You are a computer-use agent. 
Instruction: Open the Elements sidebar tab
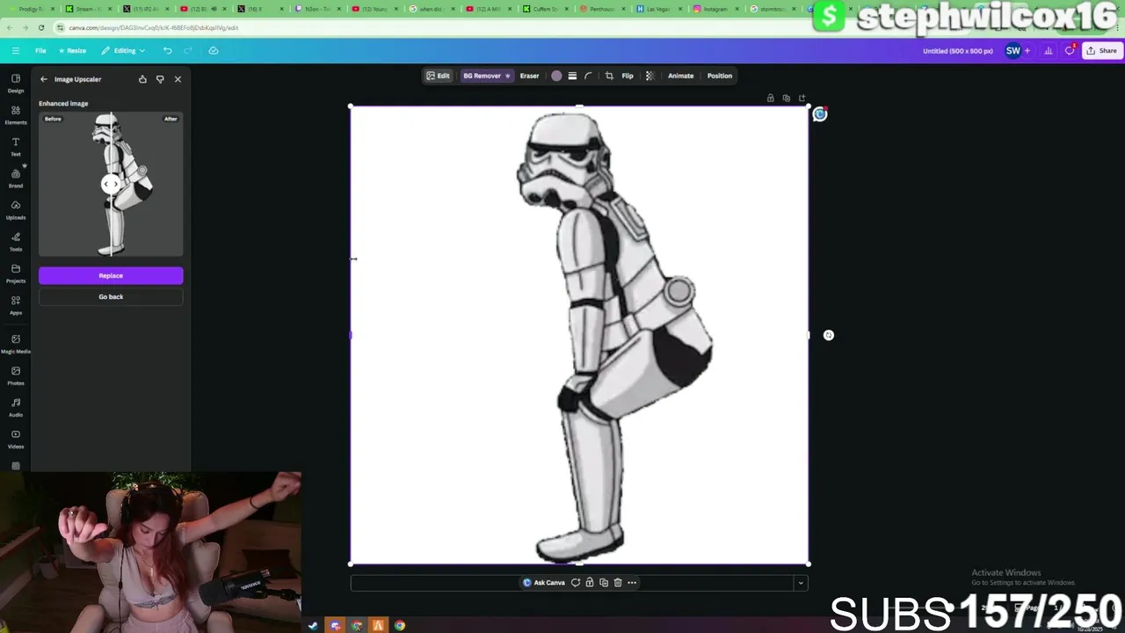coord(16,115)
